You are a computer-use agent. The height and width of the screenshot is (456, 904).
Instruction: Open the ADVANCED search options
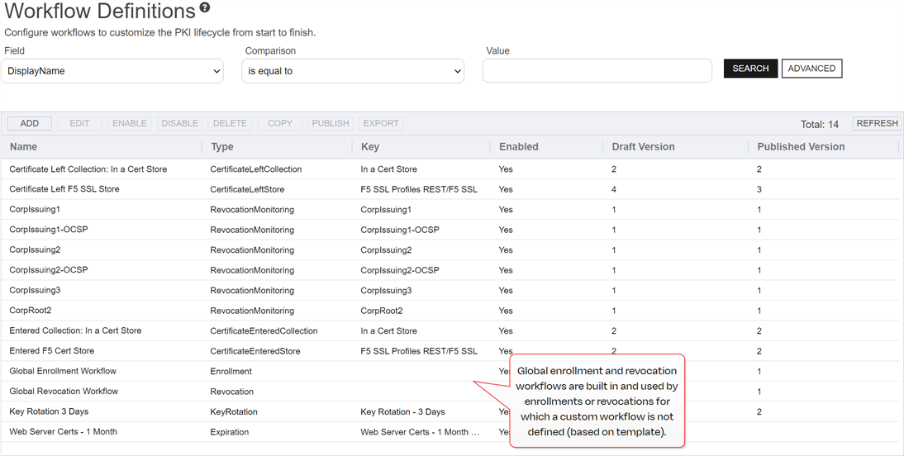pyautogui.click(x=811, y=69)
